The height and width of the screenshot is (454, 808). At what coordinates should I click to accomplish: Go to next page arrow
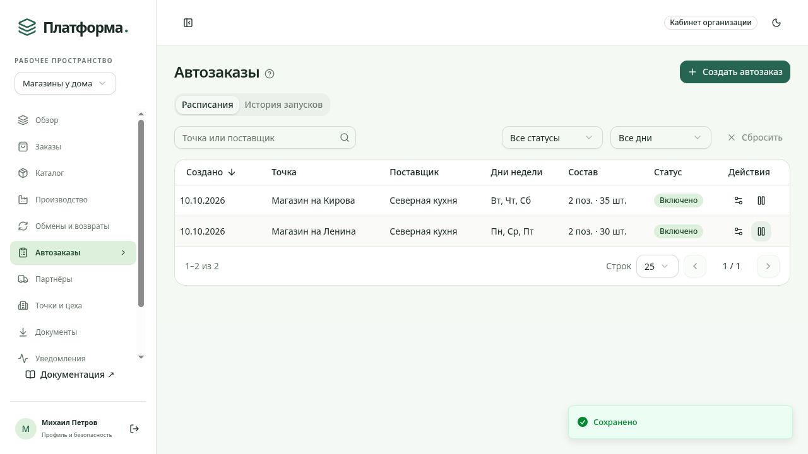(768, 266)
